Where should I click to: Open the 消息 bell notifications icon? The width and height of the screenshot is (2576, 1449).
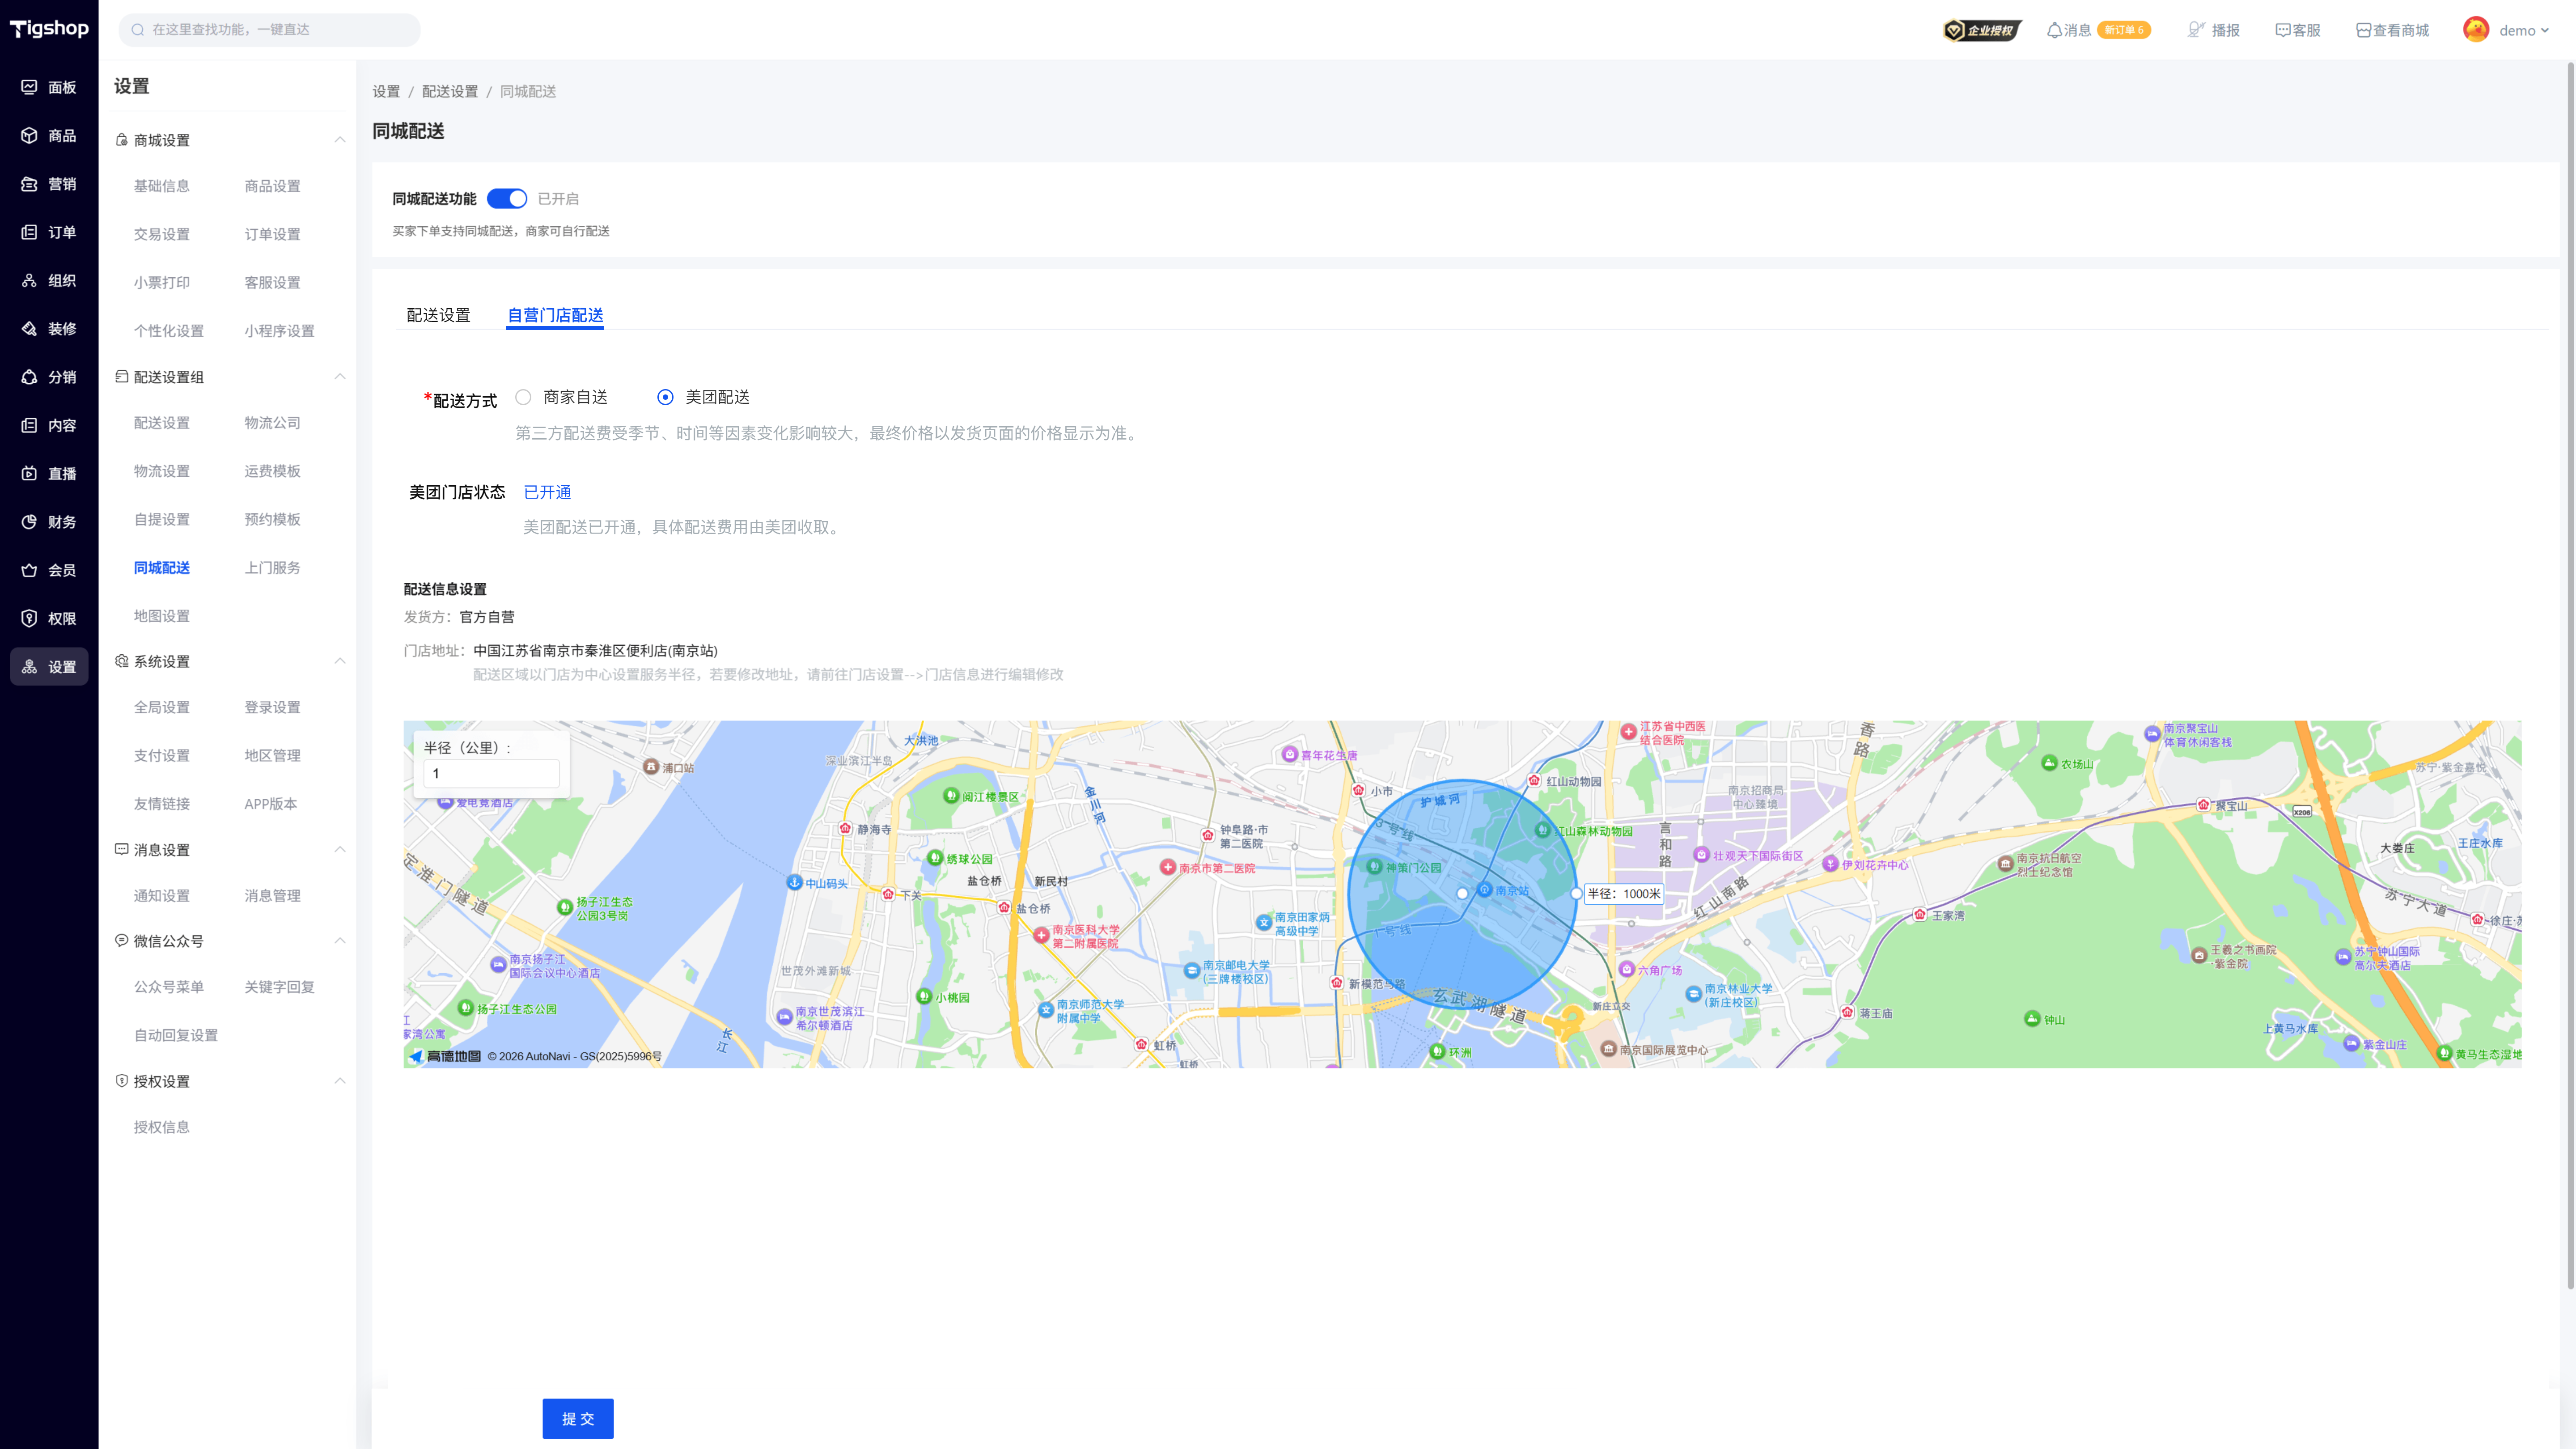click(x=2054, y=30)
